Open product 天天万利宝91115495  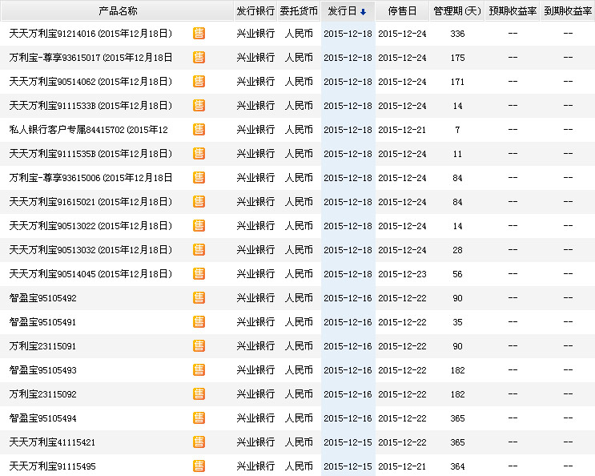[x=52, y=466]
